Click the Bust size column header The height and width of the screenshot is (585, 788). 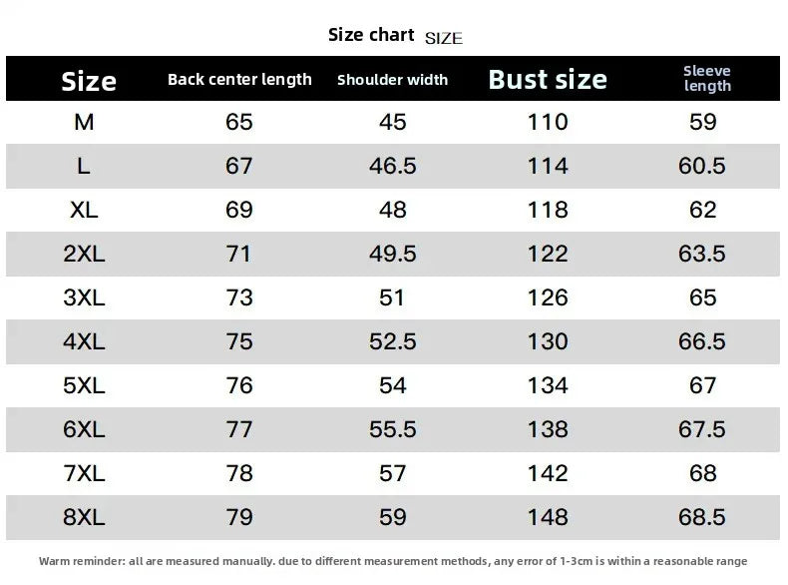pos(548,80)
